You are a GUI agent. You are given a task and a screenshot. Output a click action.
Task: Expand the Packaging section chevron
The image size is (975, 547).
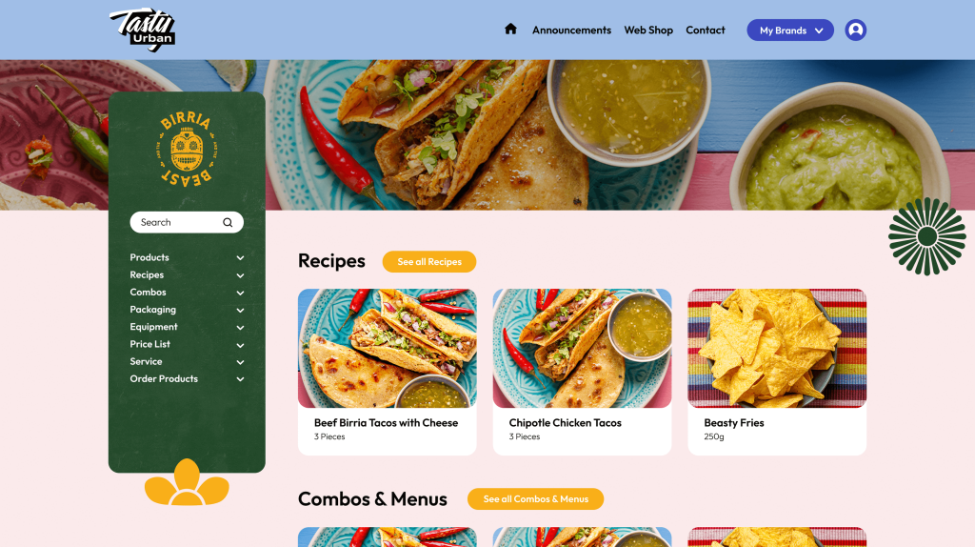click(x=240, y=310)
